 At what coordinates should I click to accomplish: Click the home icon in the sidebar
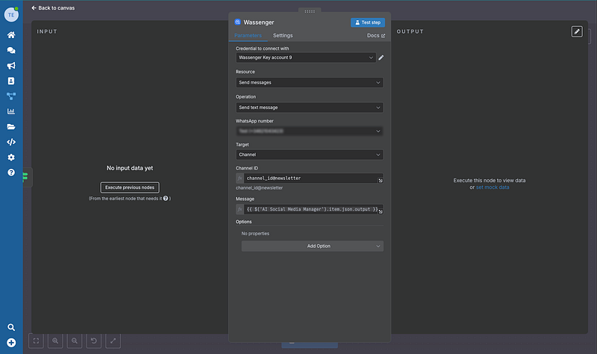tap(11, 35)
